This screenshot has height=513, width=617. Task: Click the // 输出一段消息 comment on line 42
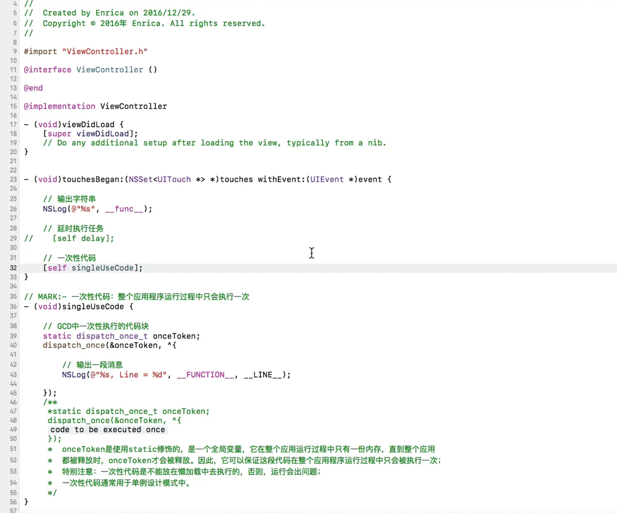[92, 365]
